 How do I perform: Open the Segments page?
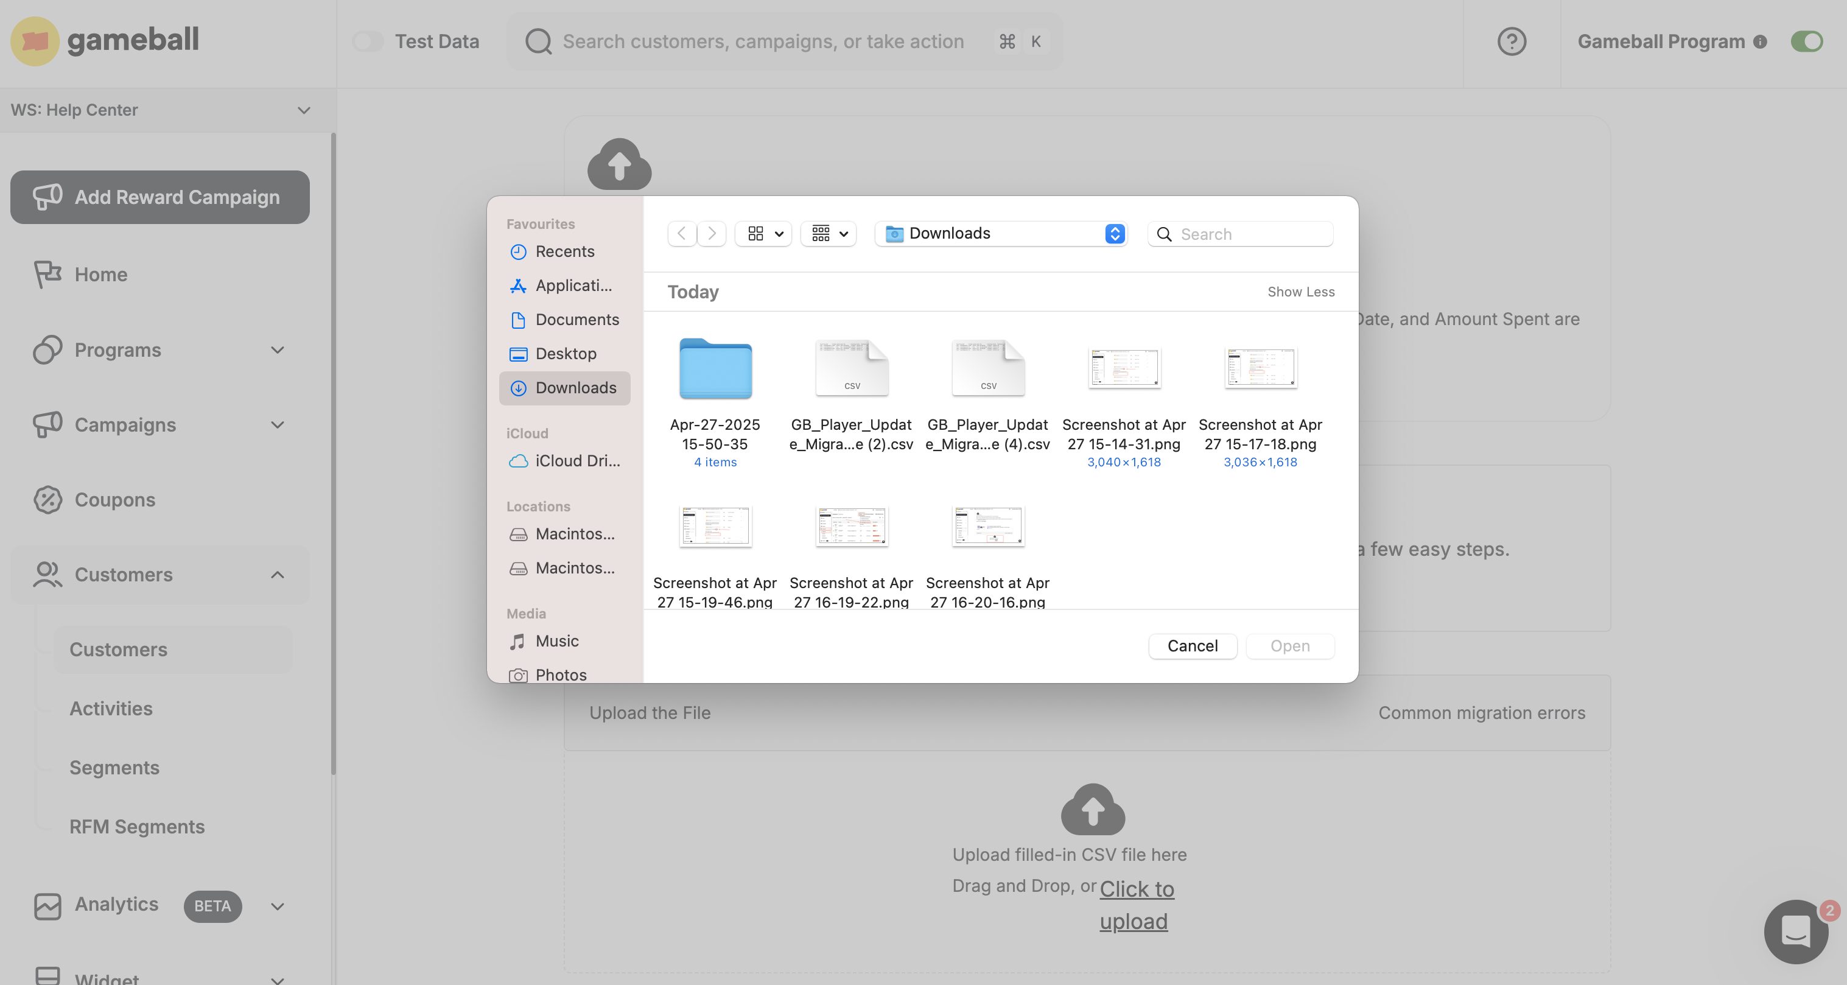[114, 767]
